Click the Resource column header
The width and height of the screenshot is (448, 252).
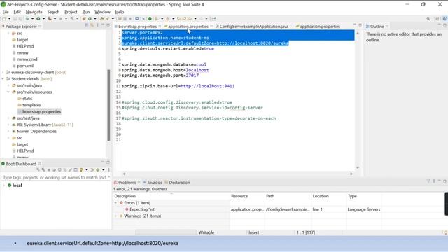pos(239,196)
